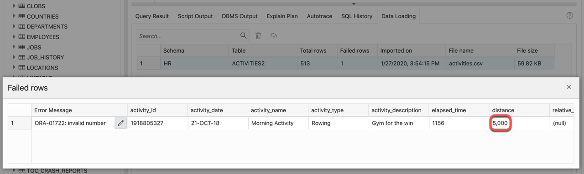Sort by the Schema column header
The image size is (584, 174).
[x=194, y=50]
